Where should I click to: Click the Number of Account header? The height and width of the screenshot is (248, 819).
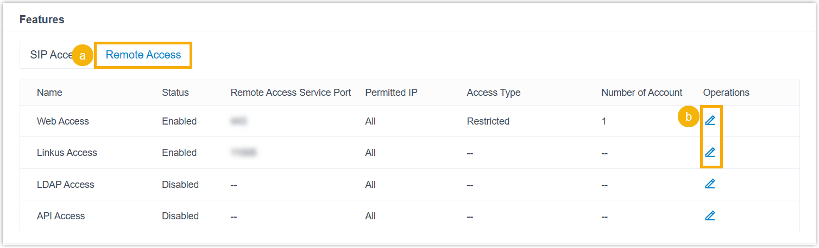[642, 93]
